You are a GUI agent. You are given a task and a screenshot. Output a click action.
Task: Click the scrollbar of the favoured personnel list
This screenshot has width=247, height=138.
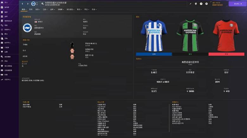[169, 118]
